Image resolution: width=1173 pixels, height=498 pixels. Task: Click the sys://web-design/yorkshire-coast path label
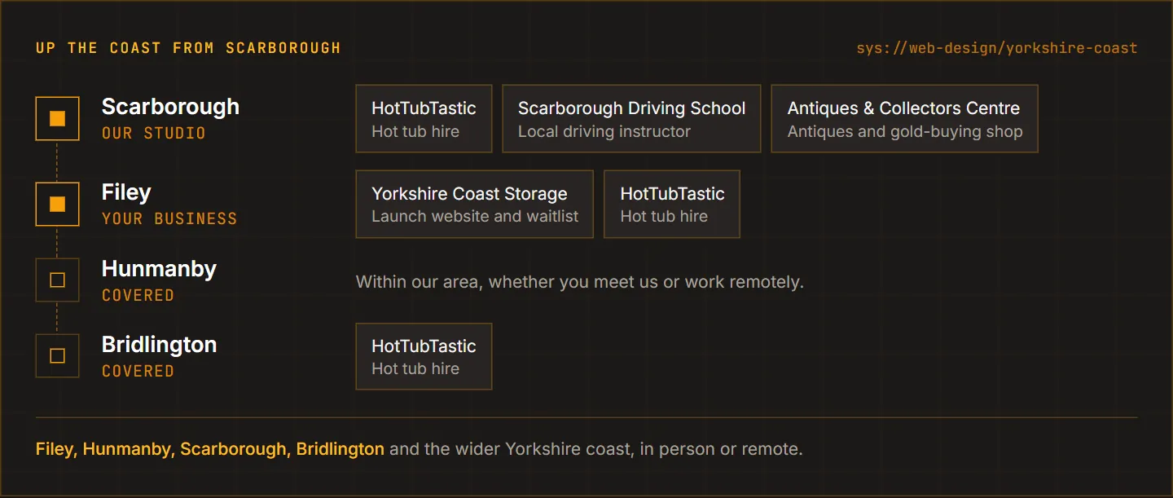[996, 48]
